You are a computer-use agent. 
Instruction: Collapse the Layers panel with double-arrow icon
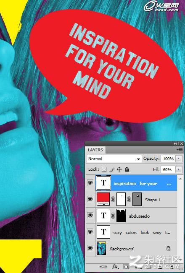point(175,144)
